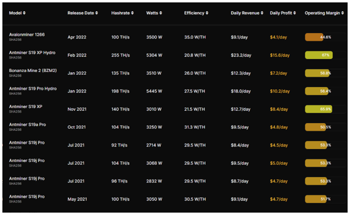Open Antminer S19 Pro Hydro entry

pos(33,89)
